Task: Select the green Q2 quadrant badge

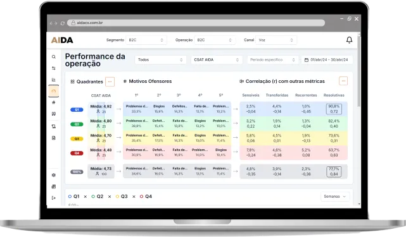Action: [x=77, y=124]
